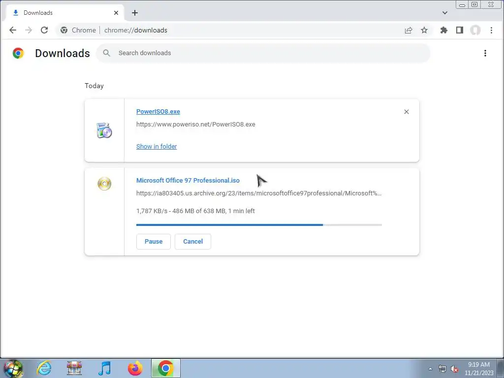
Task: Close the Downloads tab
Action: [116, 13]
